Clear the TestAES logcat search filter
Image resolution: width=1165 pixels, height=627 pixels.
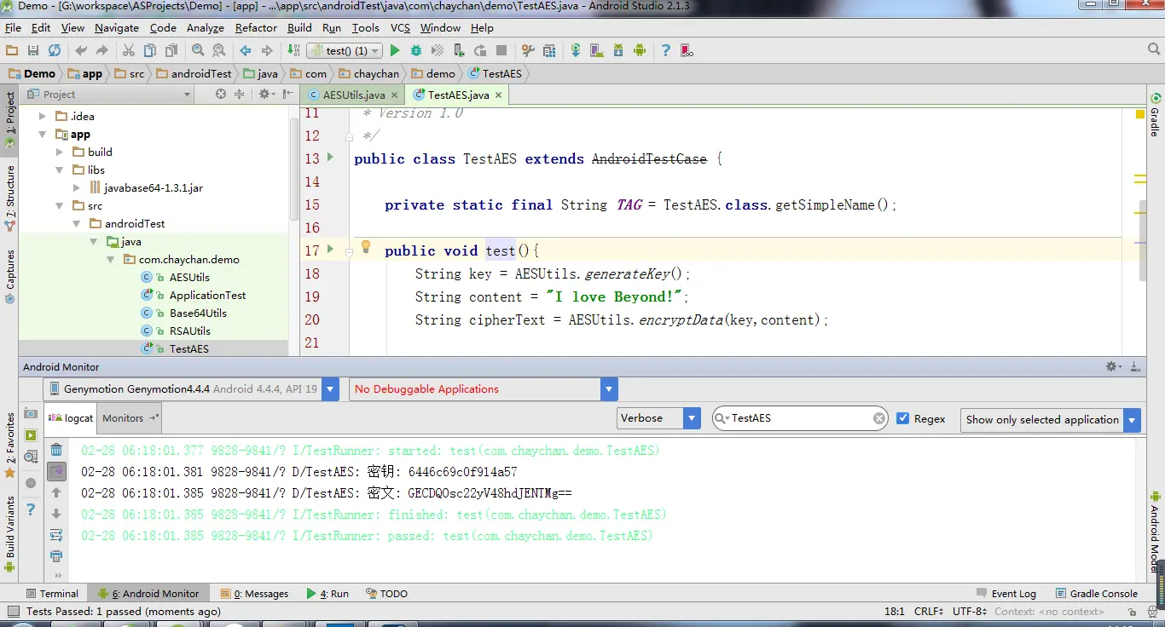(879, 418)
